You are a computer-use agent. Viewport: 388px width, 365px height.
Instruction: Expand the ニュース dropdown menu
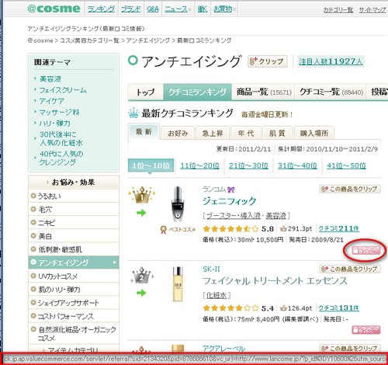pyautogui.click(x=178, y=9)
